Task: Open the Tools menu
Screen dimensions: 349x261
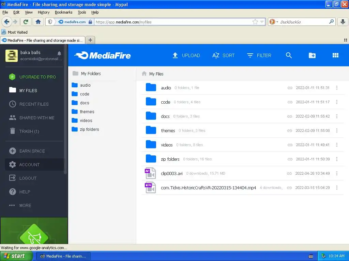Action: pos(82,12)
